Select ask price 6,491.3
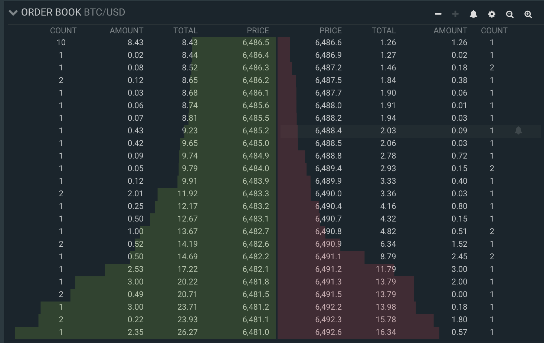 click(x=328, y=282)
